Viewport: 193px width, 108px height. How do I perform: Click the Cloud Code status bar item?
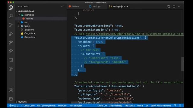point(28,106)
